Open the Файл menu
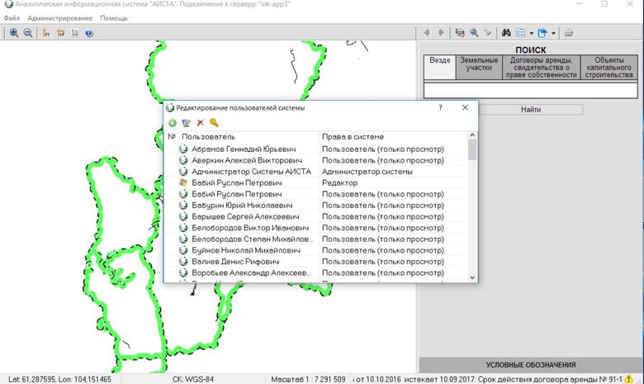Image resolution: width=644 pixels, height=384 pixels. [x=12, y=18]
